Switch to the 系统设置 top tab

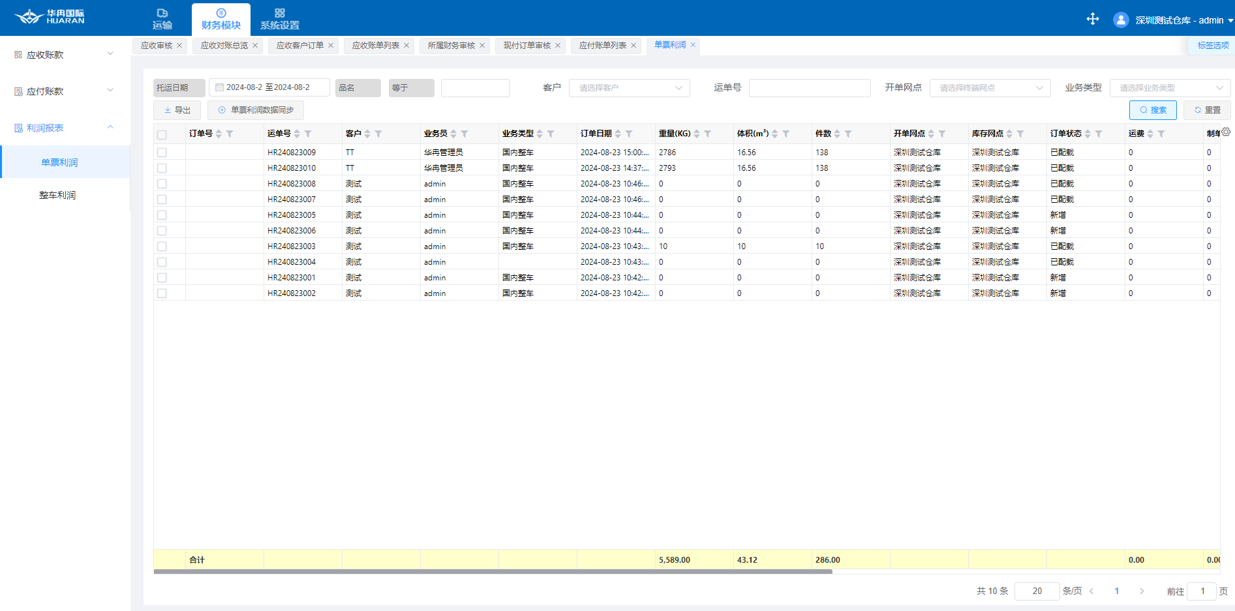pyautogui.click(x=280, y=20)
